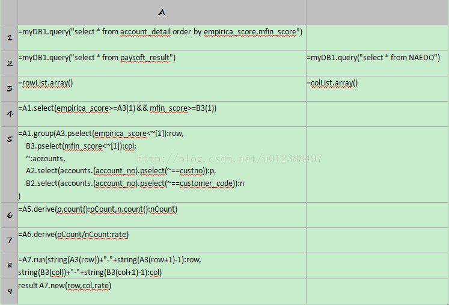This screenshot has height=305, width=449.
Task: Select row header 1
Action: point(9,38)
